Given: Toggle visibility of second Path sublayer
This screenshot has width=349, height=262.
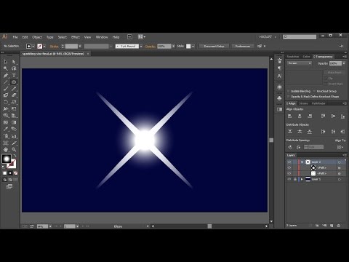Looking at the screenshot, I should pyautogui.click(x=289, y=173).
